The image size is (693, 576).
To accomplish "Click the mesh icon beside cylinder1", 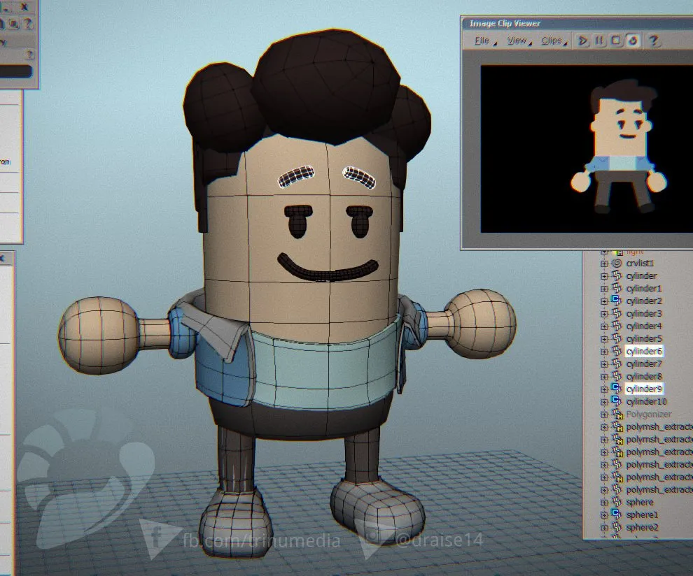I will (x=617, y=288).
